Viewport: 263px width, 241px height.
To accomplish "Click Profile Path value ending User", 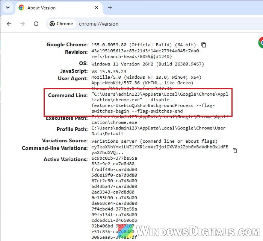I will pyautogui.click(x=159, y=128).
